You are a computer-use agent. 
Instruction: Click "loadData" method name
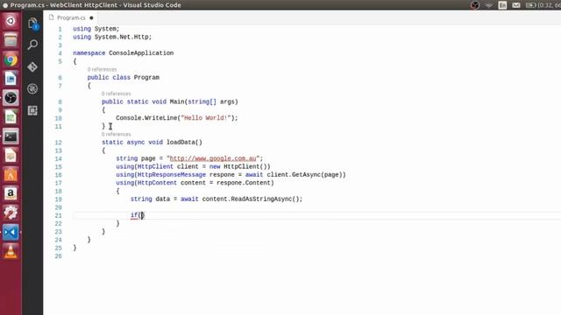tap(181, 142)
